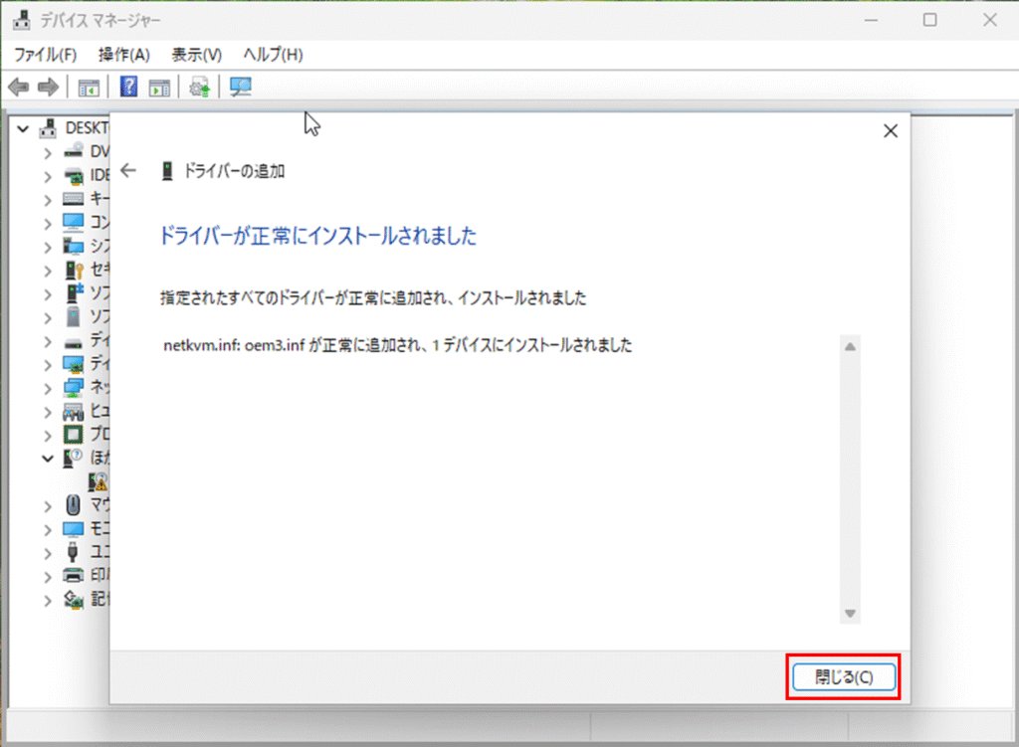This screenshot has height=747, width=1019.
Task: Click the printer queue category icon
Action: tap(74, 576)
